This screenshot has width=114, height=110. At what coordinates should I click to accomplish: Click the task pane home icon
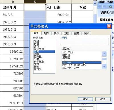pos(111,6)
